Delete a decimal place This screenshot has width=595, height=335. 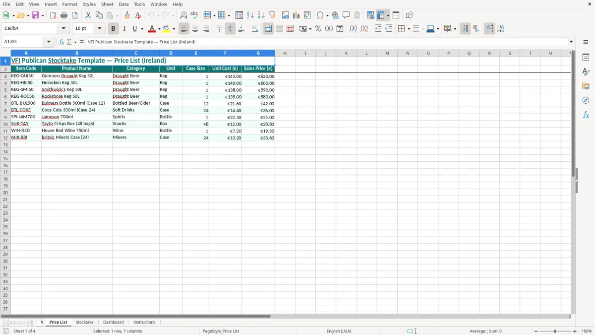364,29
